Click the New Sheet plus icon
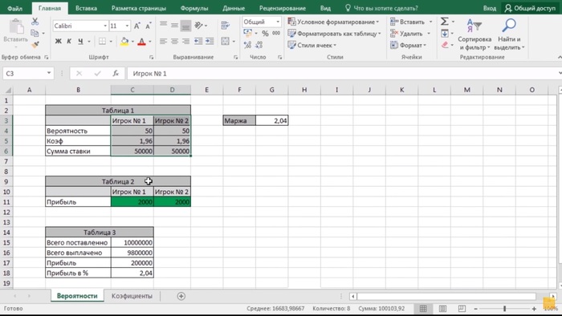Viewport: 562px width, 316px height. point(181,296)
